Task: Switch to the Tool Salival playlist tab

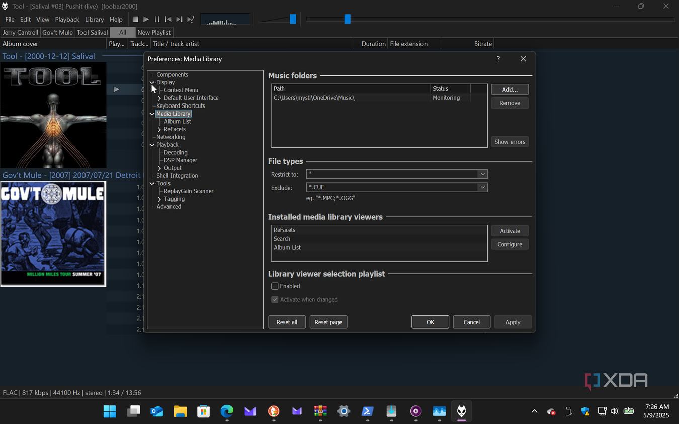Action: pos(93,32)
